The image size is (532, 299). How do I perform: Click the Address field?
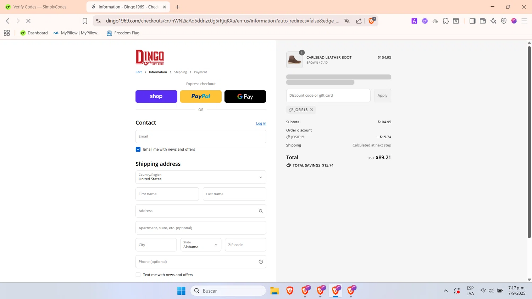pos(201,211)
